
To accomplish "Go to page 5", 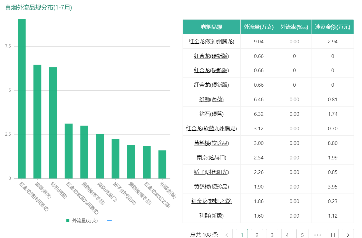I will tap(302, 235).
